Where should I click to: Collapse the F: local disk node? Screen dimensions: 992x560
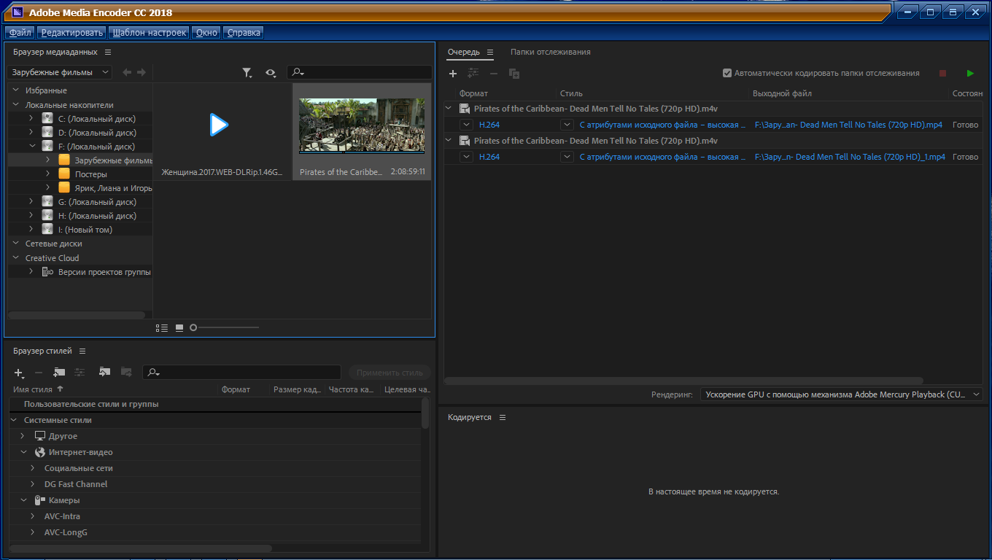pyautogui.click(x=31, y=146)
